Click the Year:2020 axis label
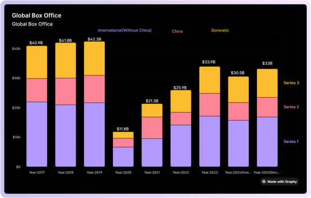This screenshot has height=198, width=311. coord(123,173)
